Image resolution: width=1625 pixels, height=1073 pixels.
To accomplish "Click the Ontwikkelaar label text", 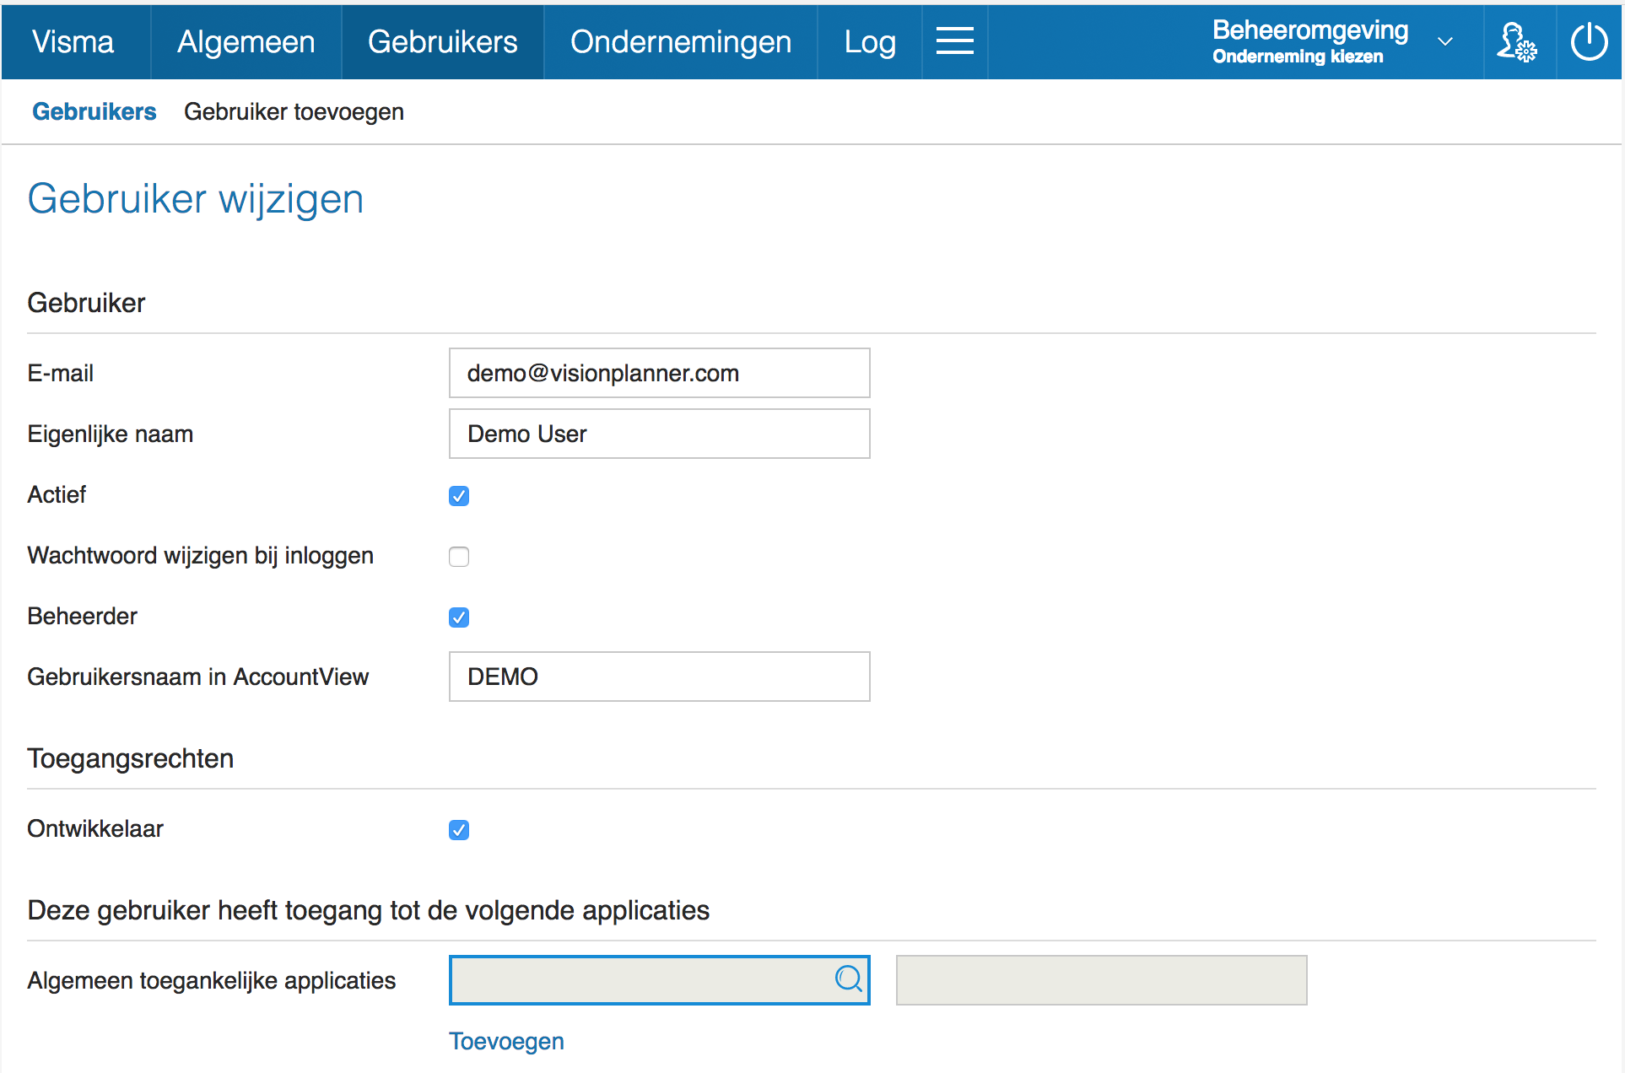I will pos(95,828).
